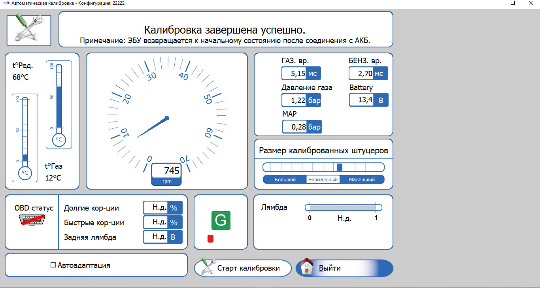Screen dimensions: 540x288
Task: Enable the Автоадаптация checkbox
Action: pos(53,265)
